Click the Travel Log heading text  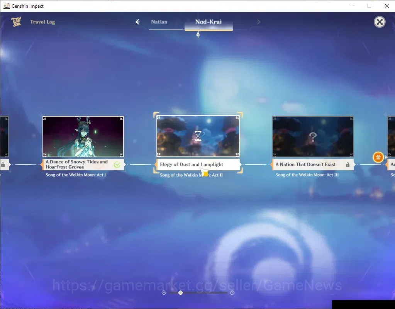[x=42, y=22]
